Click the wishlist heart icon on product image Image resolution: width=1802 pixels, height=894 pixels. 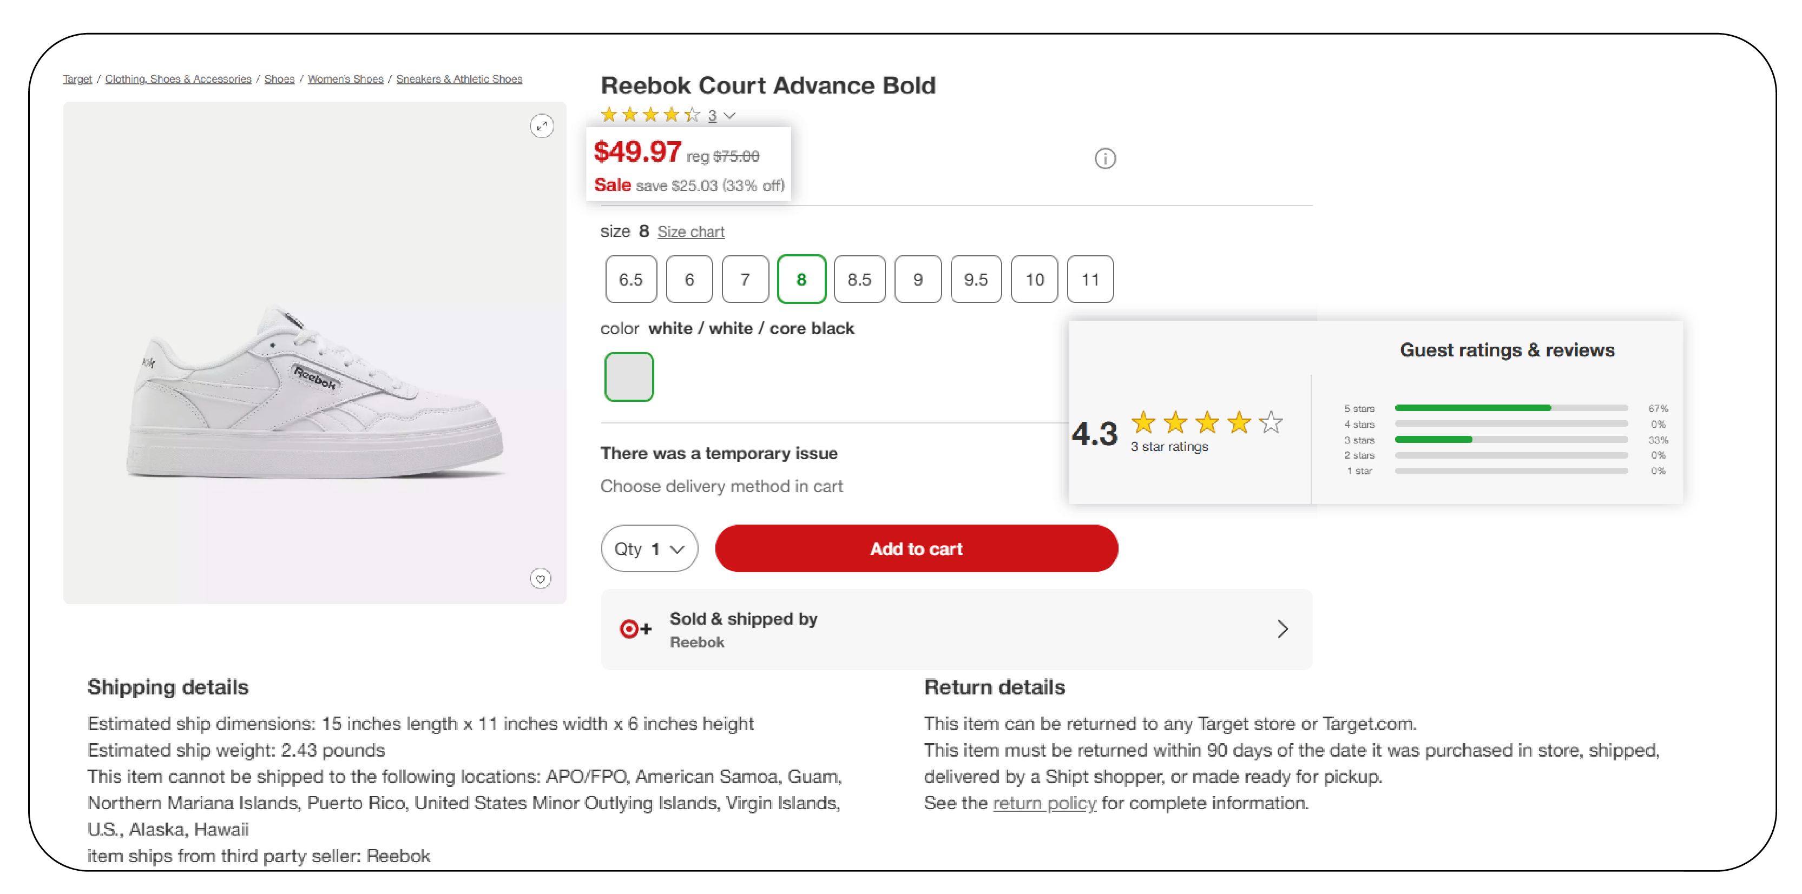tap(541, 579)
